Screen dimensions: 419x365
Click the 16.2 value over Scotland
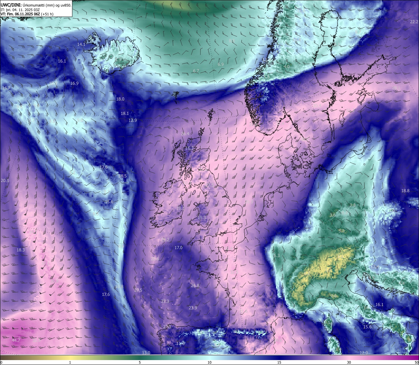(x=190, y=148)
